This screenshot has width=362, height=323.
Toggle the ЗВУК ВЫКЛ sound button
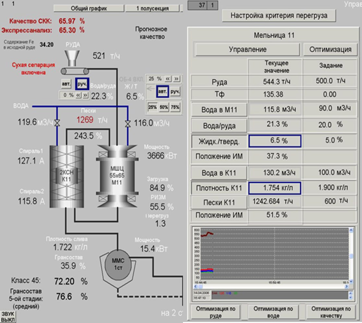(7, 317)
